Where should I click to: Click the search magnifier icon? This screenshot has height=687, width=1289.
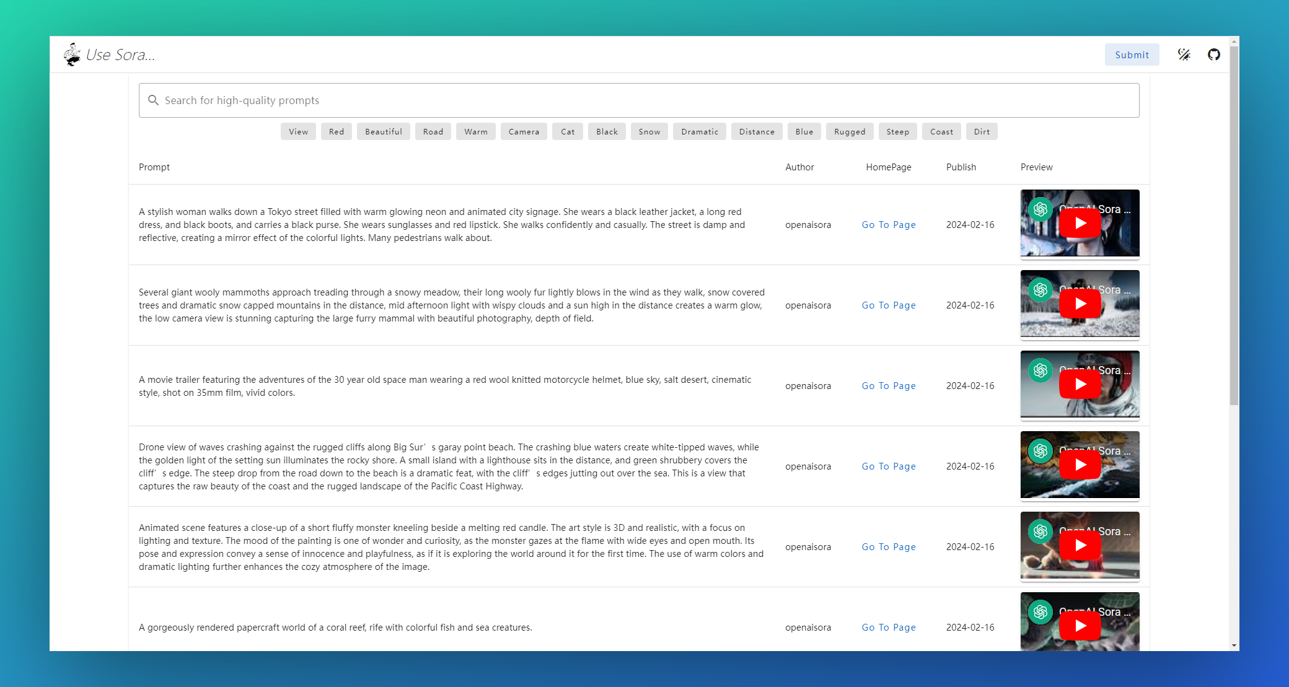153,100
